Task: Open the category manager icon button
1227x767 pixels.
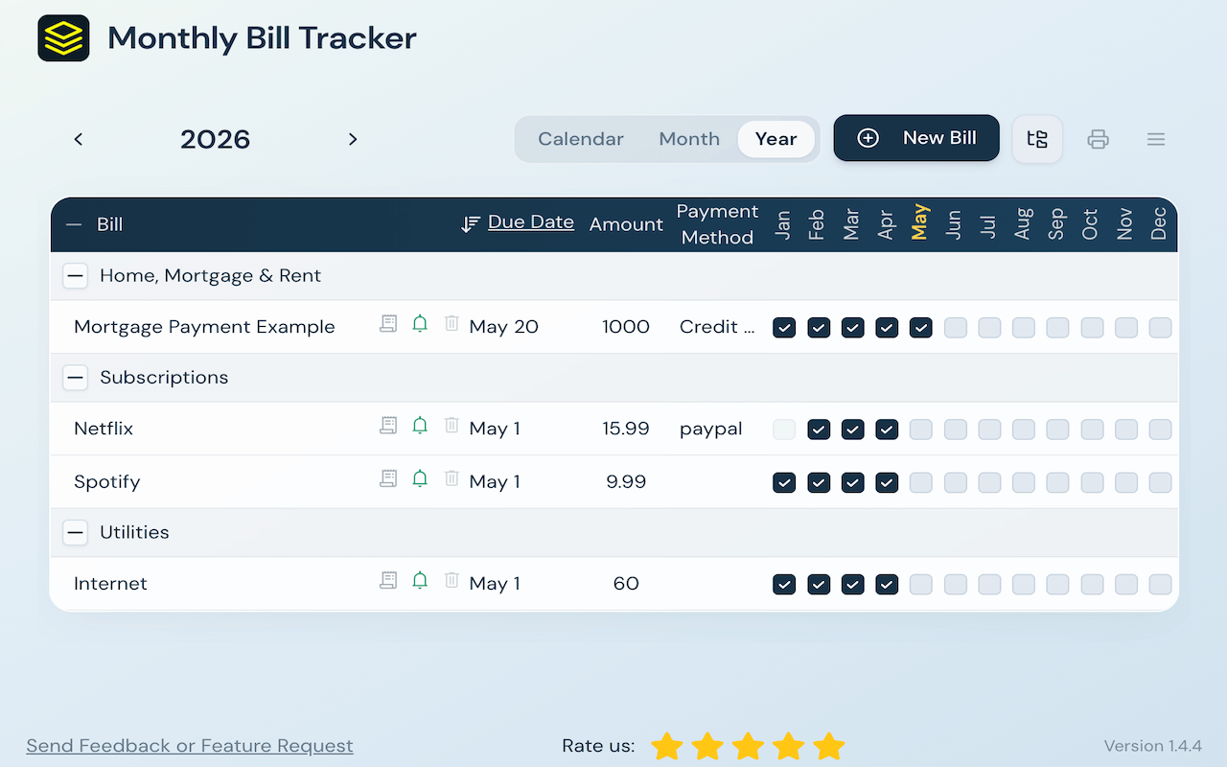Action: pos(1037,139)
